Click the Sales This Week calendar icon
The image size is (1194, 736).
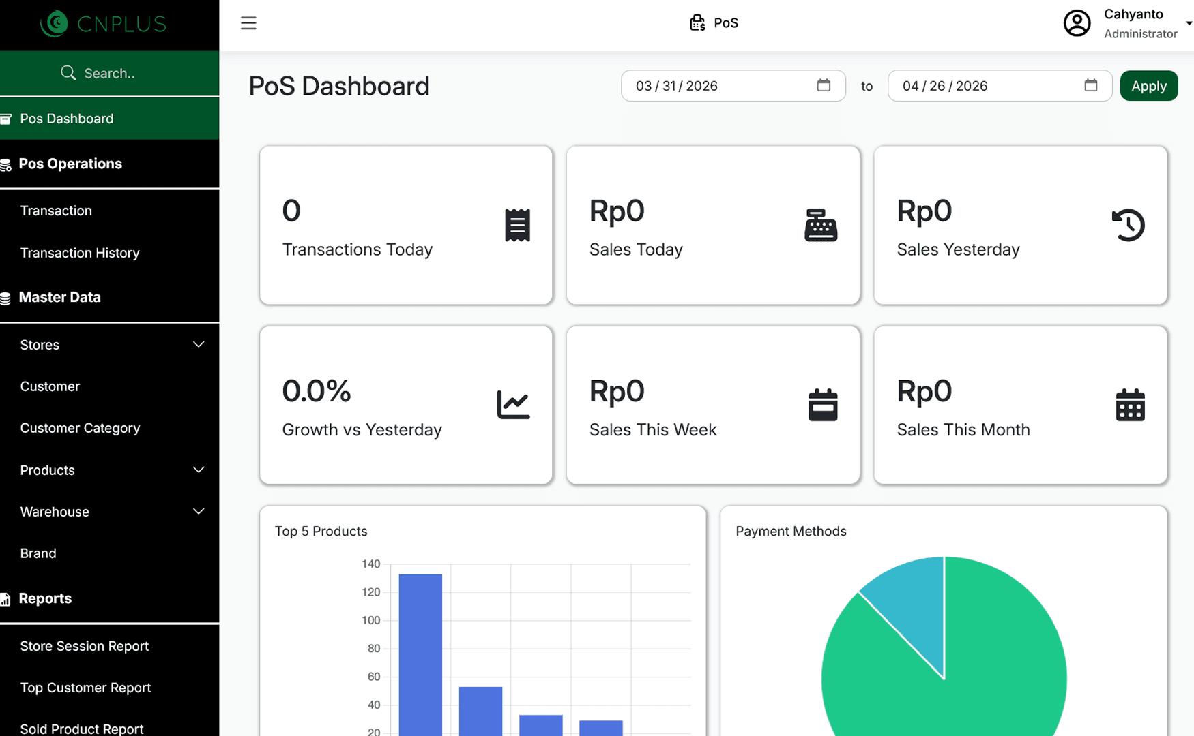pyautogui.click(x=823, y=405)
